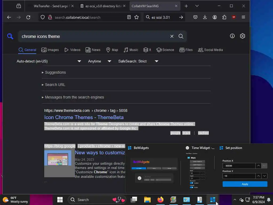
Task: Select the News search category
Action: tap(93, 50)
